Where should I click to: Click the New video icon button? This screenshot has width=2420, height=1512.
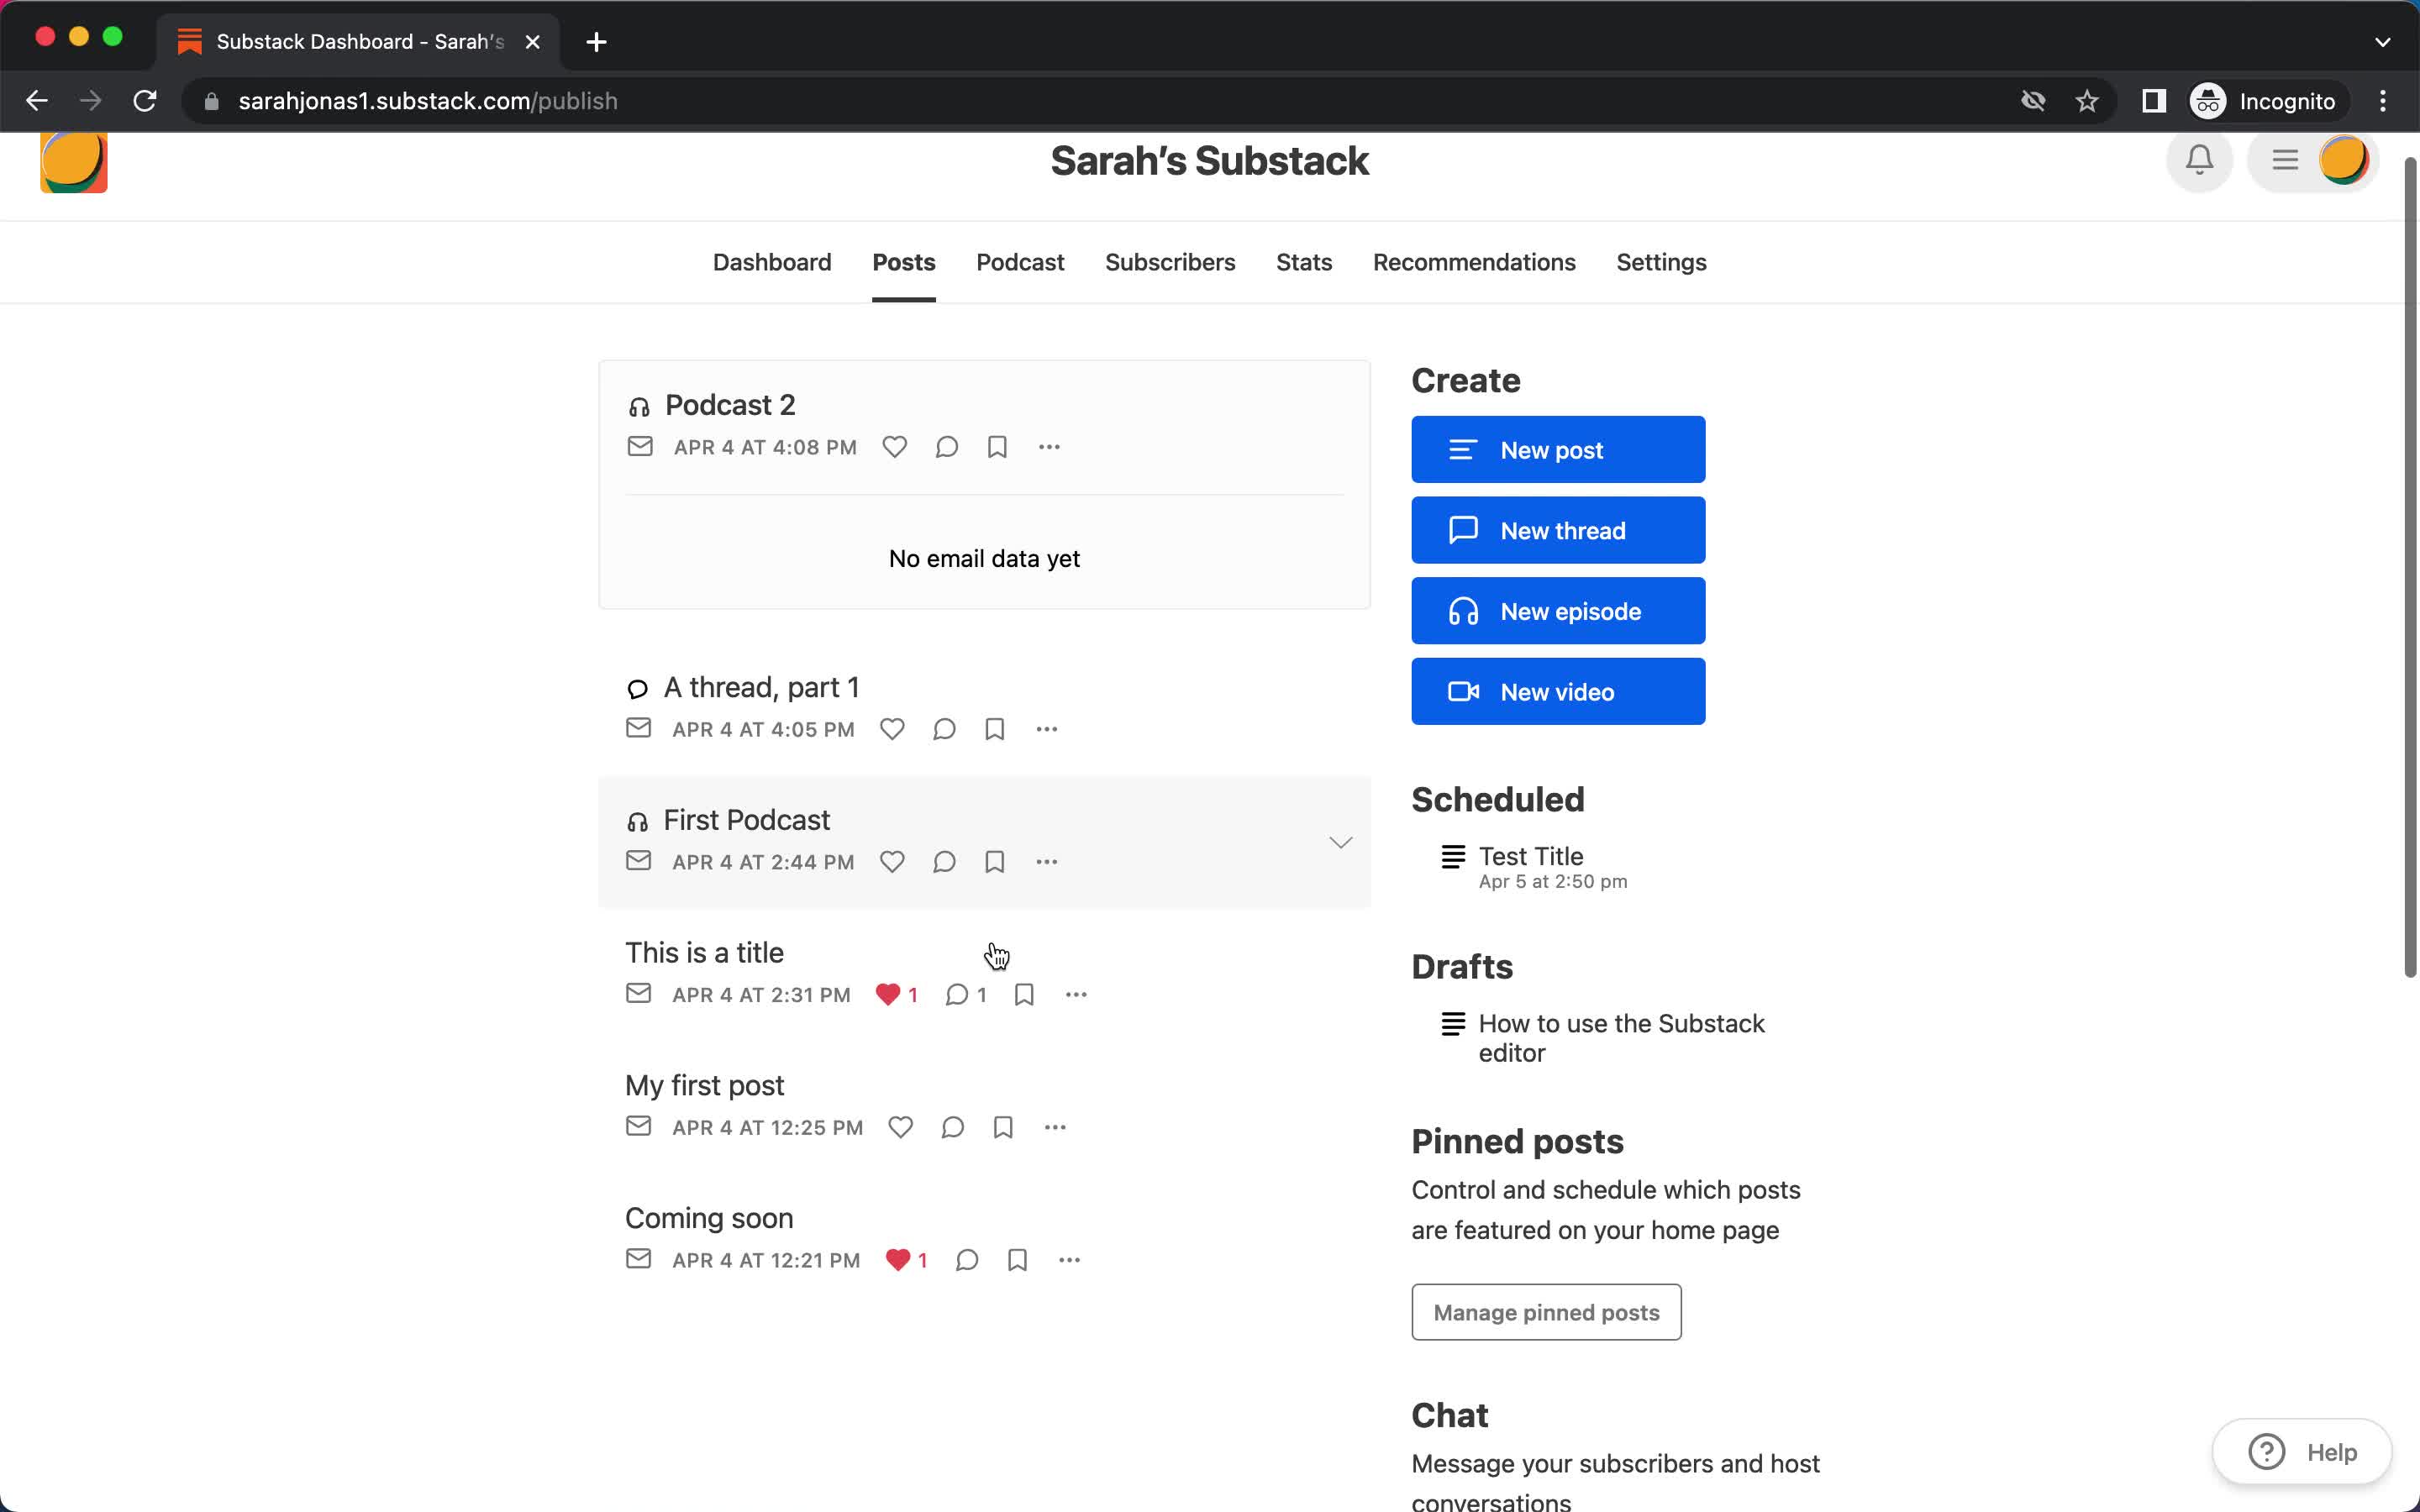pyautogui.click(x=1464, y=691)
